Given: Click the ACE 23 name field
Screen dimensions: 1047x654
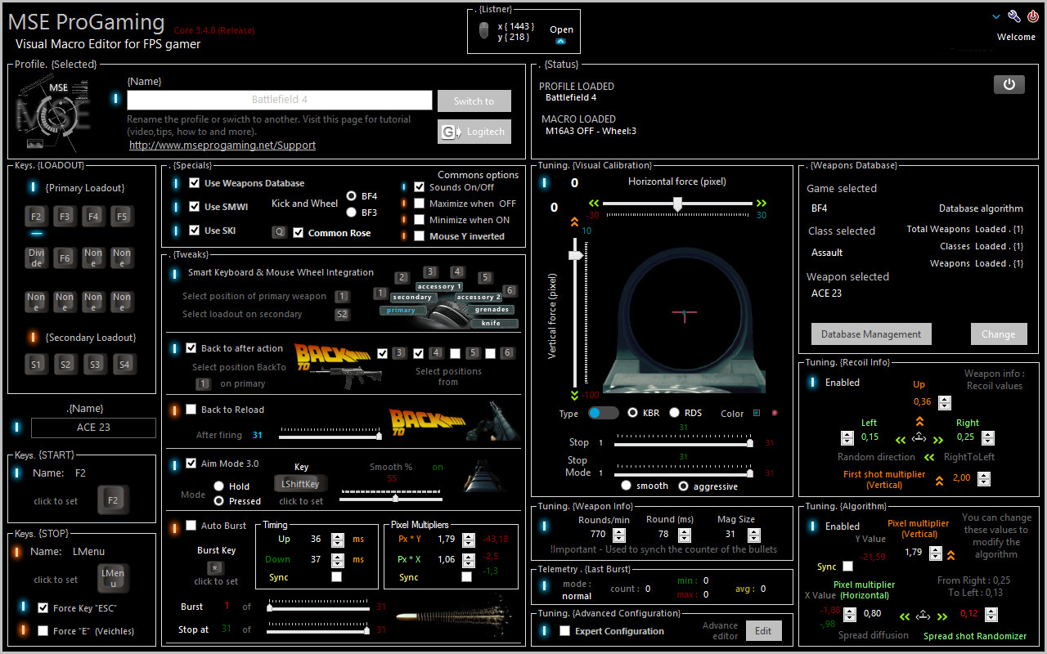Looking at the screenshot, I should click(x=93, y=428).
